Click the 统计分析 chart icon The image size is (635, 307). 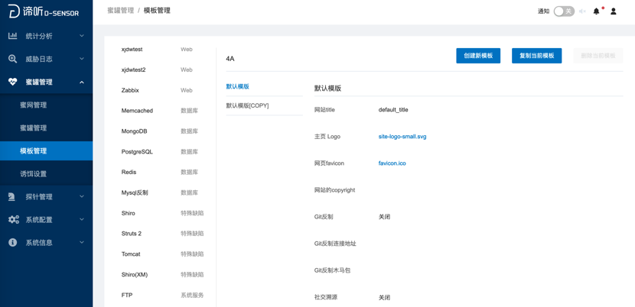pos(13,36)
